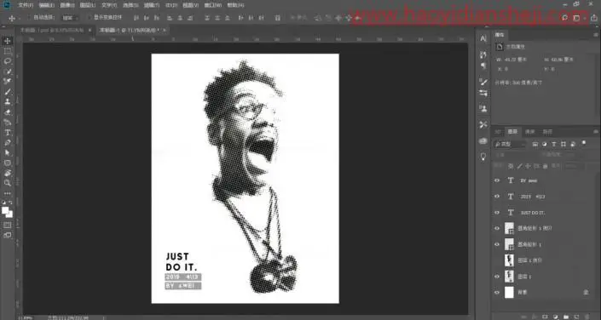Open the Properties panel flyout menu
Image resolution: width=601 pixels, height=320 pixels.
tap(596, 35)
